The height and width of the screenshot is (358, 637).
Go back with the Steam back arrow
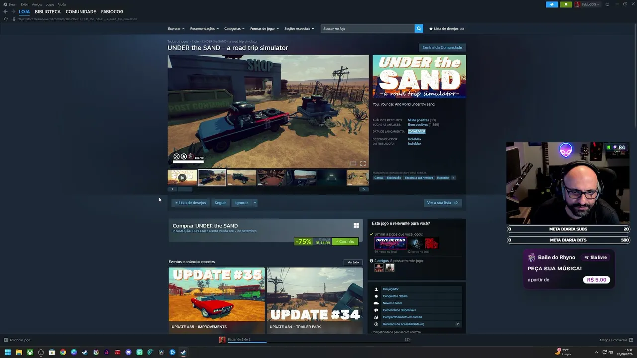tap(5, 12)
